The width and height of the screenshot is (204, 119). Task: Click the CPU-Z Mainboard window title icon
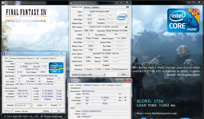click(69, 80)
